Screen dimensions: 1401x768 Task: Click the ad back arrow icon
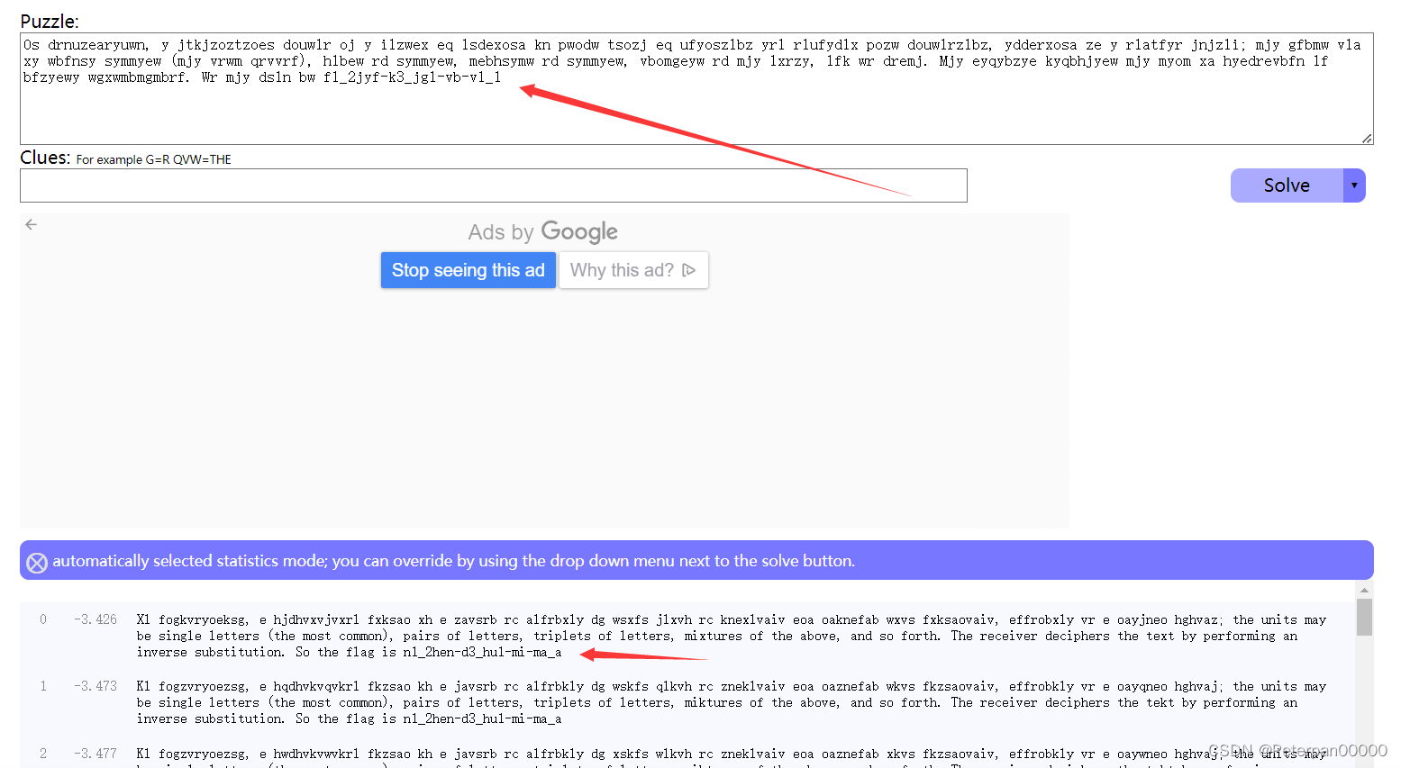click(x=32, y=224)
